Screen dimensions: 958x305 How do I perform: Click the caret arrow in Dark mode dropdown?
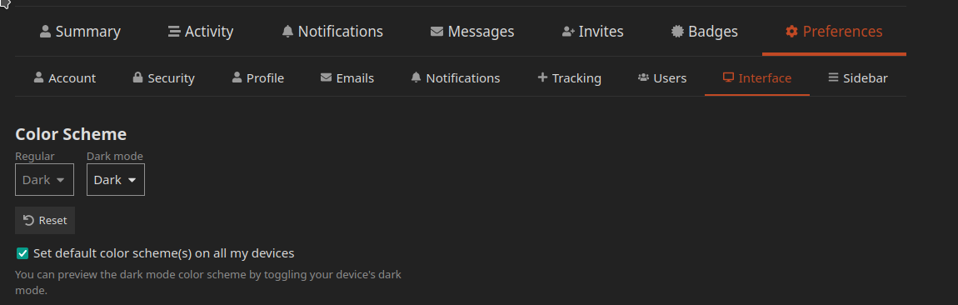click(132, 180)
